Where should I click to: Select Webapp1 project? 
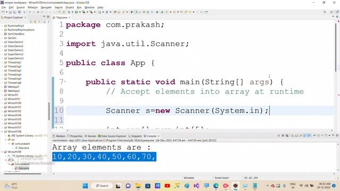click(13, 86)
